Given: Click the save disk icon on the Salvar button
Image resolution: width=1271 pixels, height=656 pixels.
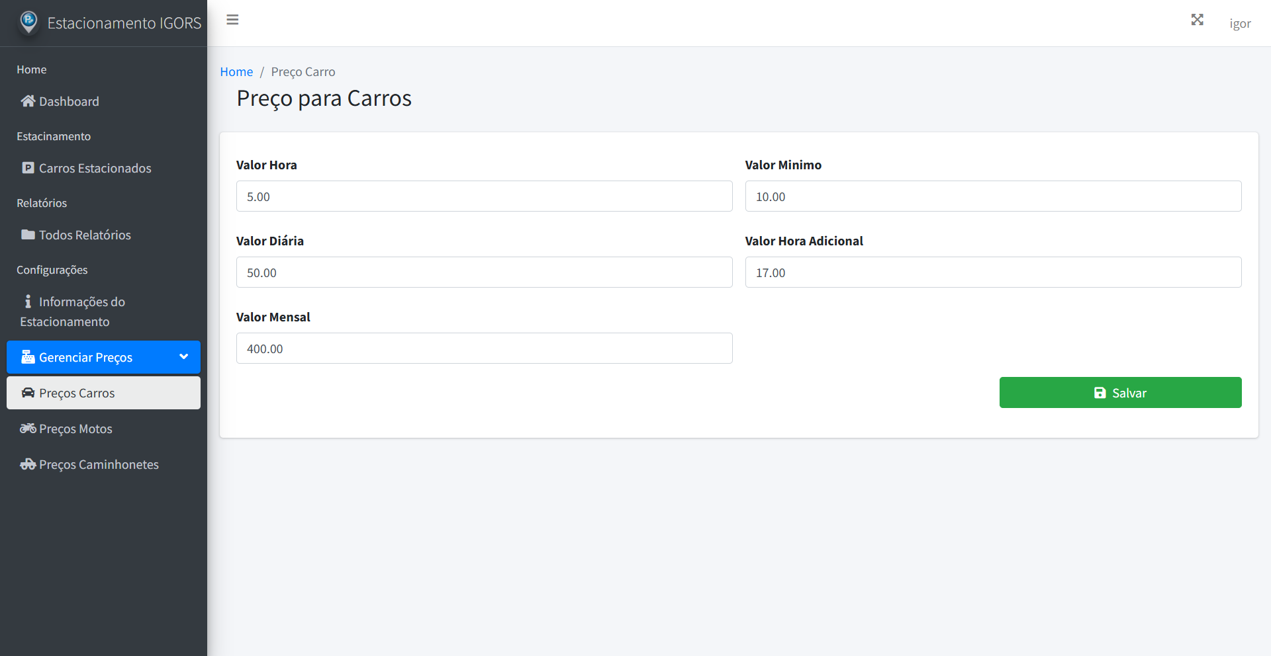Looking at the screenshot, I should (1100, 392).
